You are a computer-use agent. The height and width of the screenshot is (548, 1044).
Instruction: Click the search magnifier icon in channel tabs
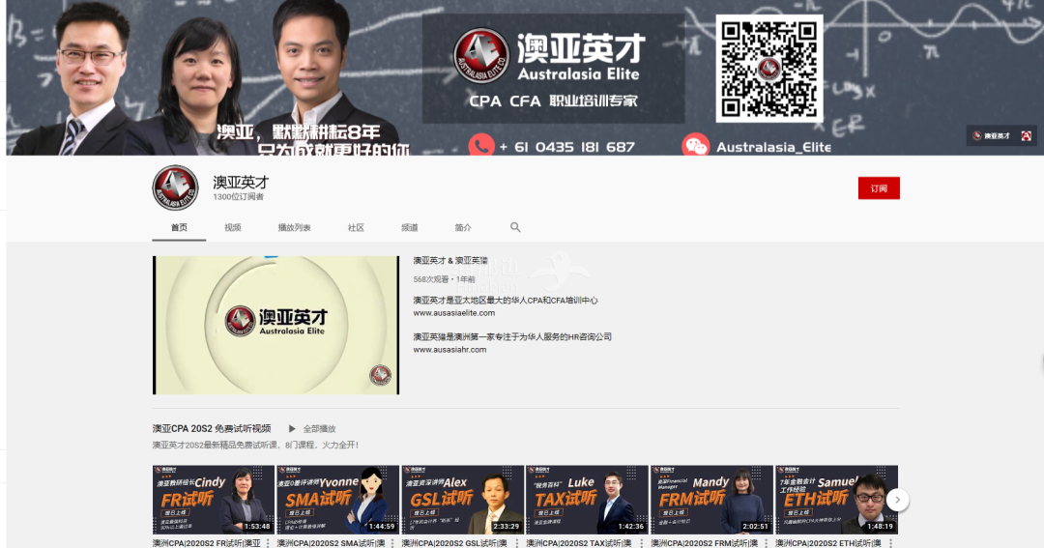515,228
